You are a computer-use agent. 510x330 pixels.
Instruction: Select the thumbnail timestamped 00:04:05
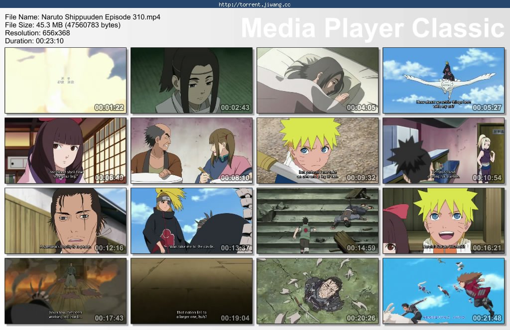point(317,81)
